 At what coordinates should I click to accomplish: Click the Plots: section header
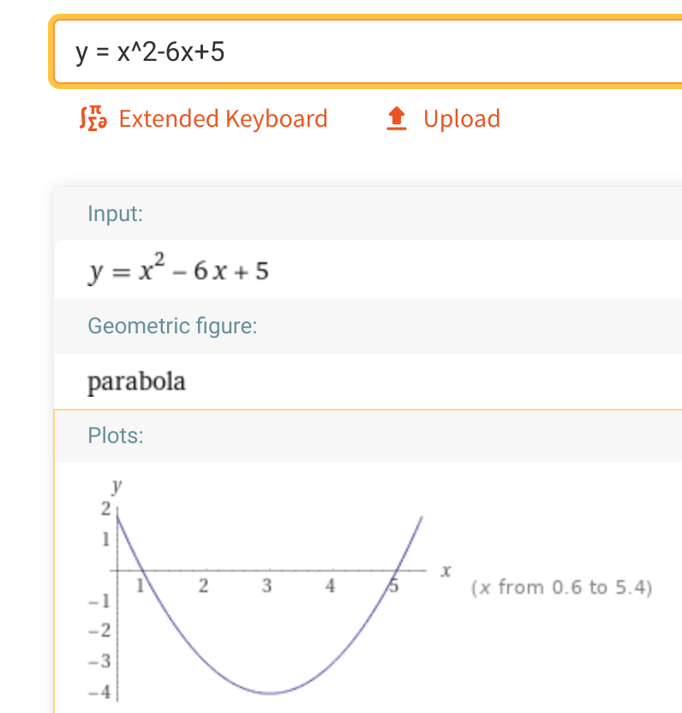pyautogui.click(x=116, y=435)
